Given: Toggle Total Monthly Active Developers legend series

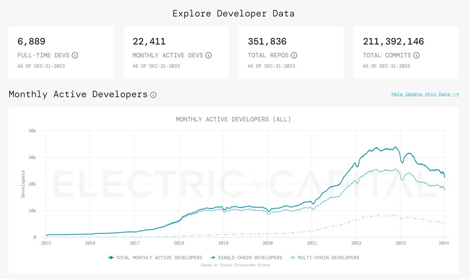Looking at the screenshot, I should point(155,258).
